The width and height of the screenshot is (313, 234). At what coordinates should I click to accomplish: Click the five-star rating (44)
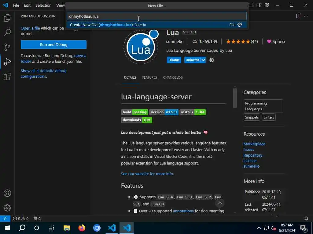(x=242, y=41)
